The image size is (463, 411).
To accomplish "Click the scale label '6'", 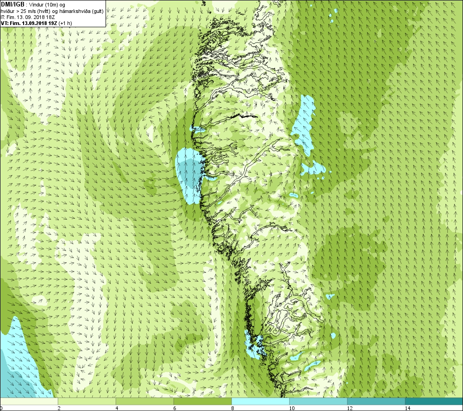I will coord(175,408).
